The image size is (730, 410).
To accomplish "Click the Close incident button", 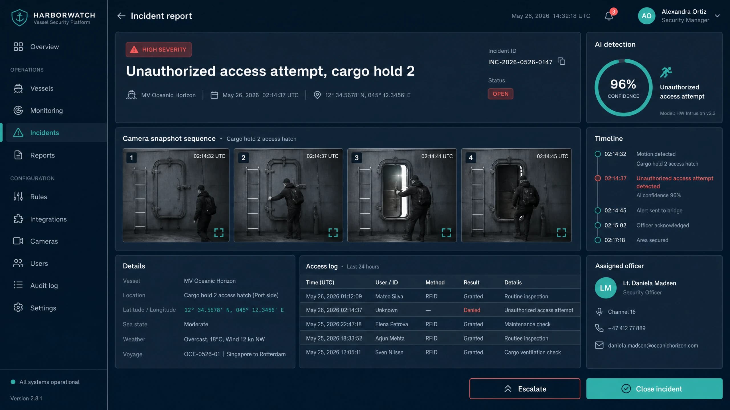I will [654, 389].
